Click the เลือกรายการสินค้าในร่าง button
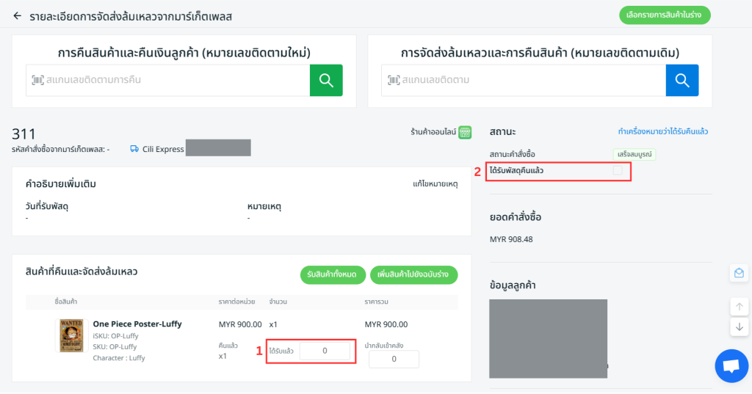This screenshot has height=394, width=752. (x=665, y=15)
